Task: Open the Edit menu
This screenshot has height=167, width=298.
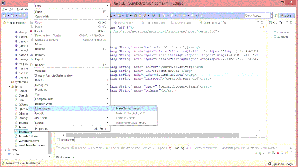Action: (x=12, y=9)
